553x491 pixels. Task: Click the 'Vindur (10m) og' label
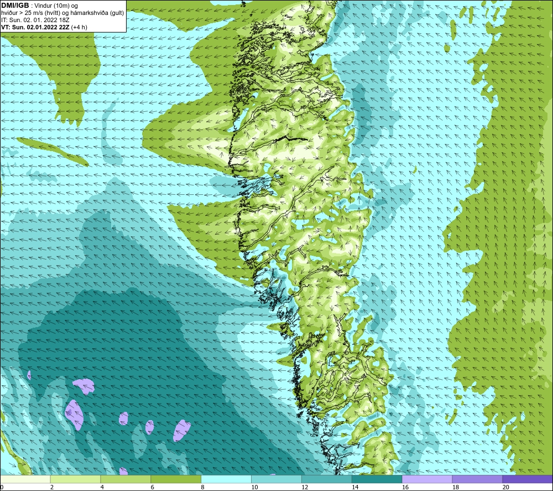[x=56, y=6]
